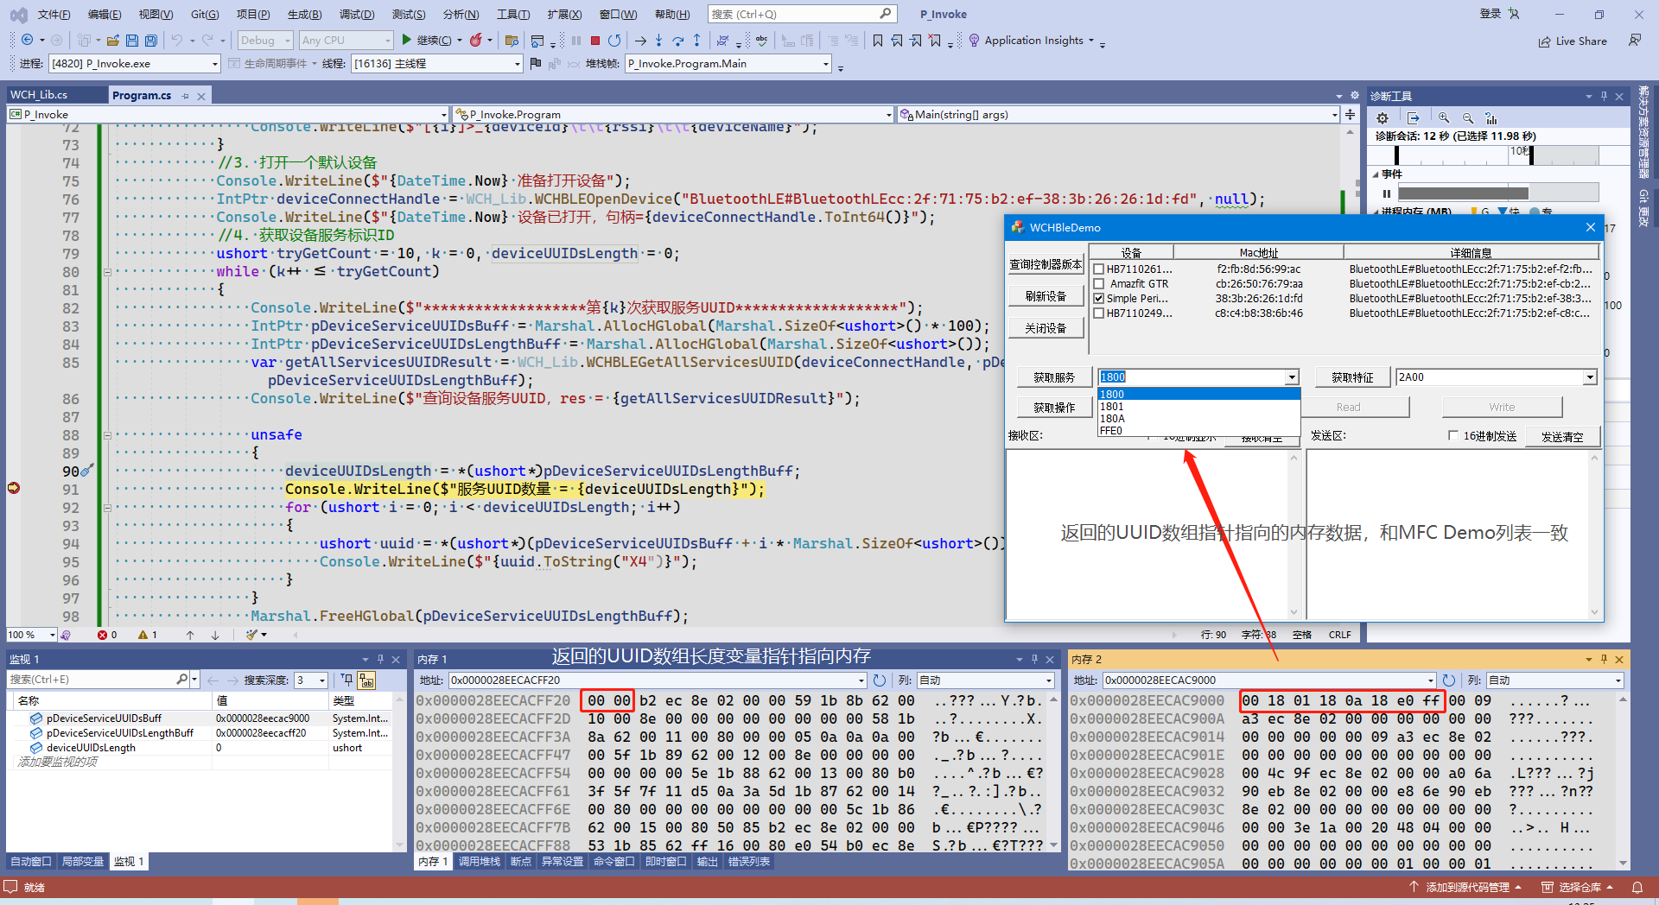Restart debugging with the circular arrow icon
This screenshot has width=1659, height=905.
point(614,41)
